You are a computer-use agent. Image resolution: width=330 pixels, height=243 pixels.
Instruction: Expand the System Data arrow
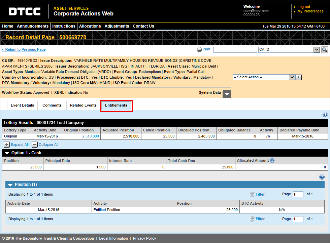[227, 94]
